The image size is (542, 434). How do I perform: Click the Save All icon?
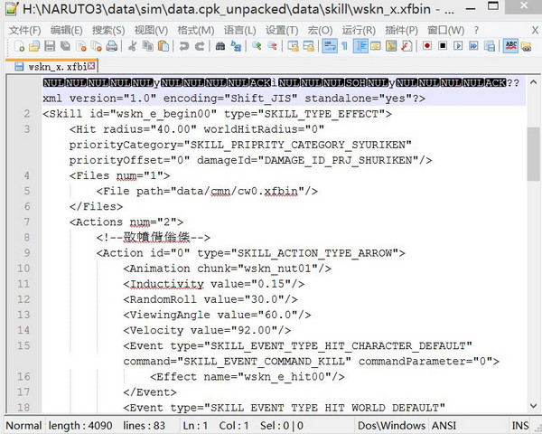[x=65, y=46]
